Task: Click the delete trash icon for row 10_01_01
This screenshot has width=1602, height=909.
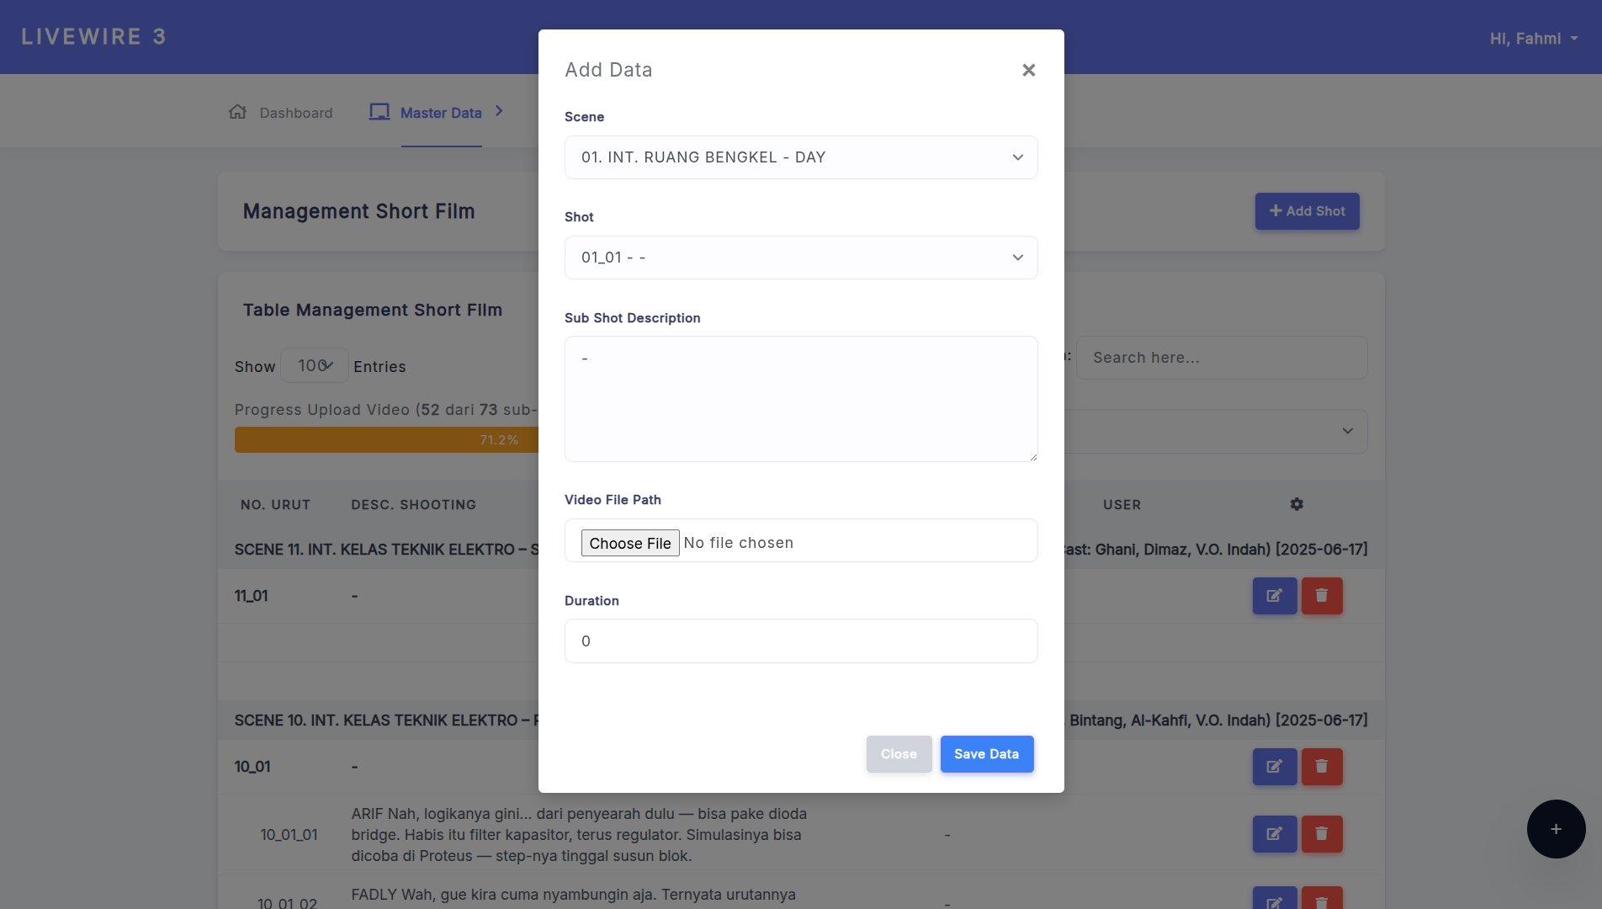Action: pos(1322,834)
